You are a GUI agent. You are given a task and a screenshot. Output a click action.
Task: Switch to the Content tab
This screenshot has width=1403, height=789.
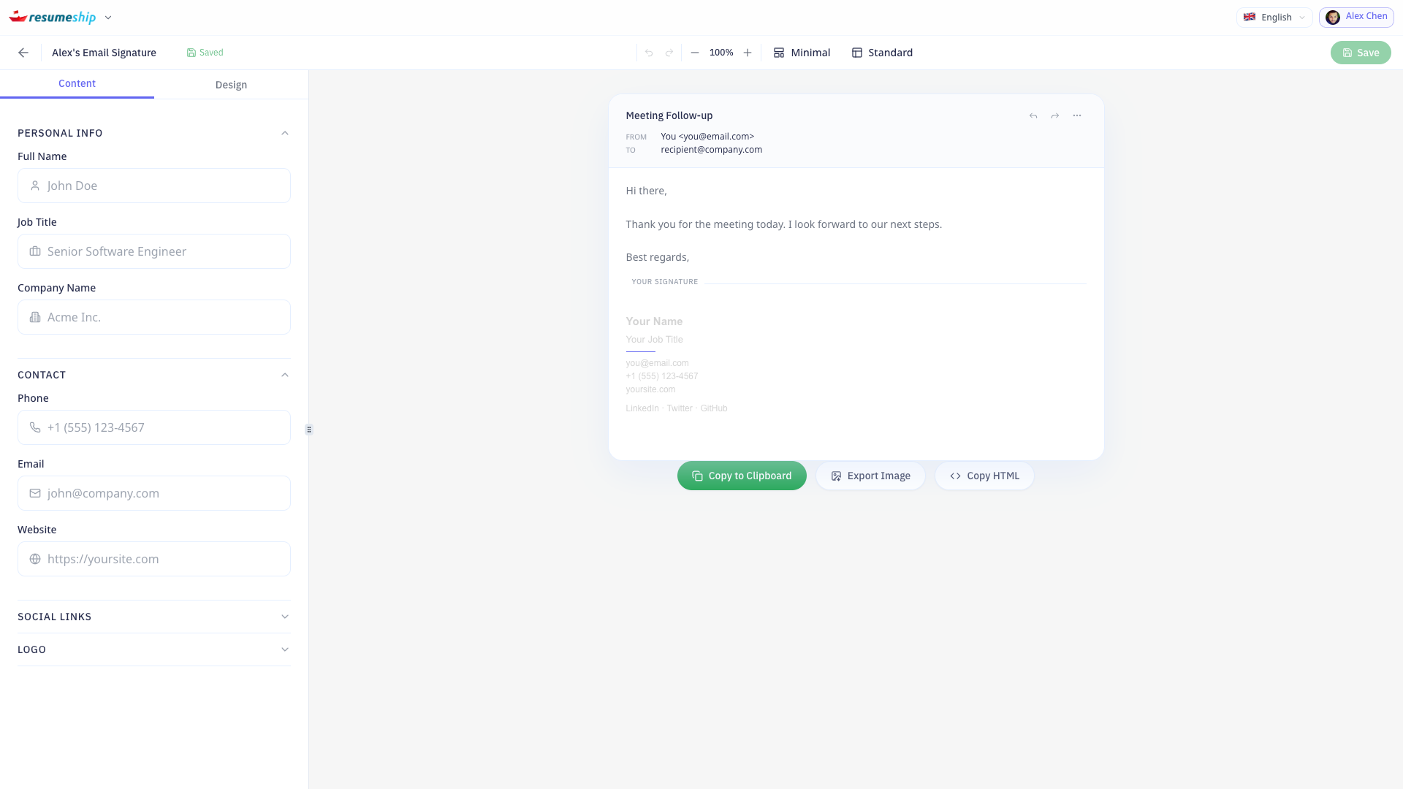(x=77, y=83)
